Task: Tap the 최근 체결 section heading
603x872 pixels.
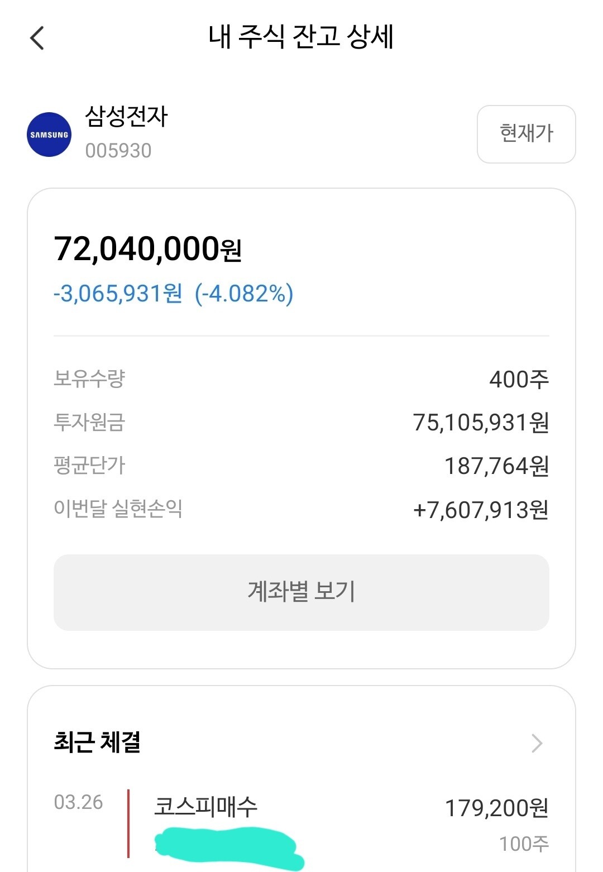Action: click(x=97, y=742)
